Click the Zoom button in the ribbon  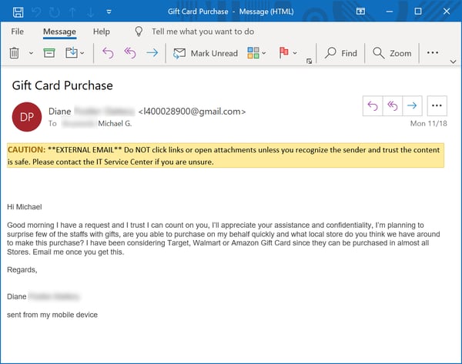click(x=392, y=53)
